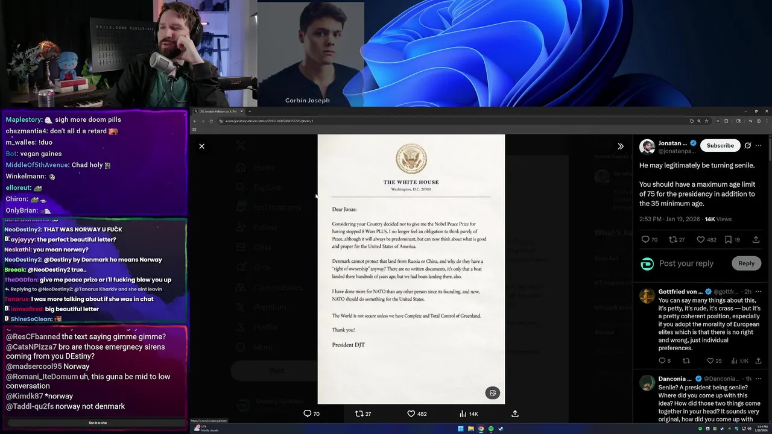View the 1.1K analytics on Gottfried's comment
Screen dimensions: 772x434
click(739, 361)
